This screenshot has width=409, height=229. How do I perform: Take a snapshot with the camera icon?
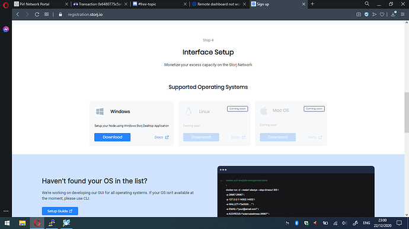(x=359, y=14)
